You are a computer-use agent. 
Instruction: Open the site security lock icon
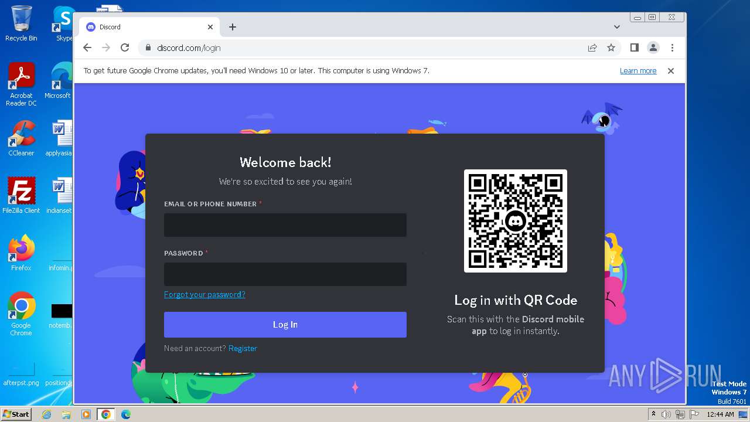[148, 48]
